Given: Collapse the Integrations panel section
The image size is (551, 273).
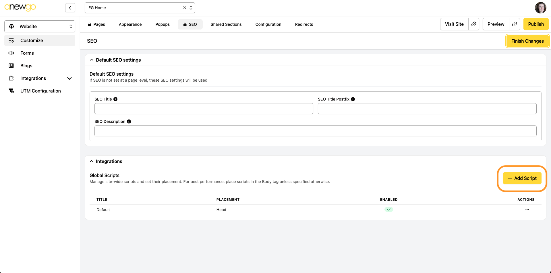Looking at the screenshot, I should pyautogui.click(x=92, y=161).
